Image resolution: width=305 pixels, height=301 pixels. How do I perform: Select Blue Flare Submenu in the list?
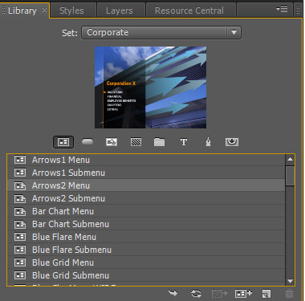point(146,250)
